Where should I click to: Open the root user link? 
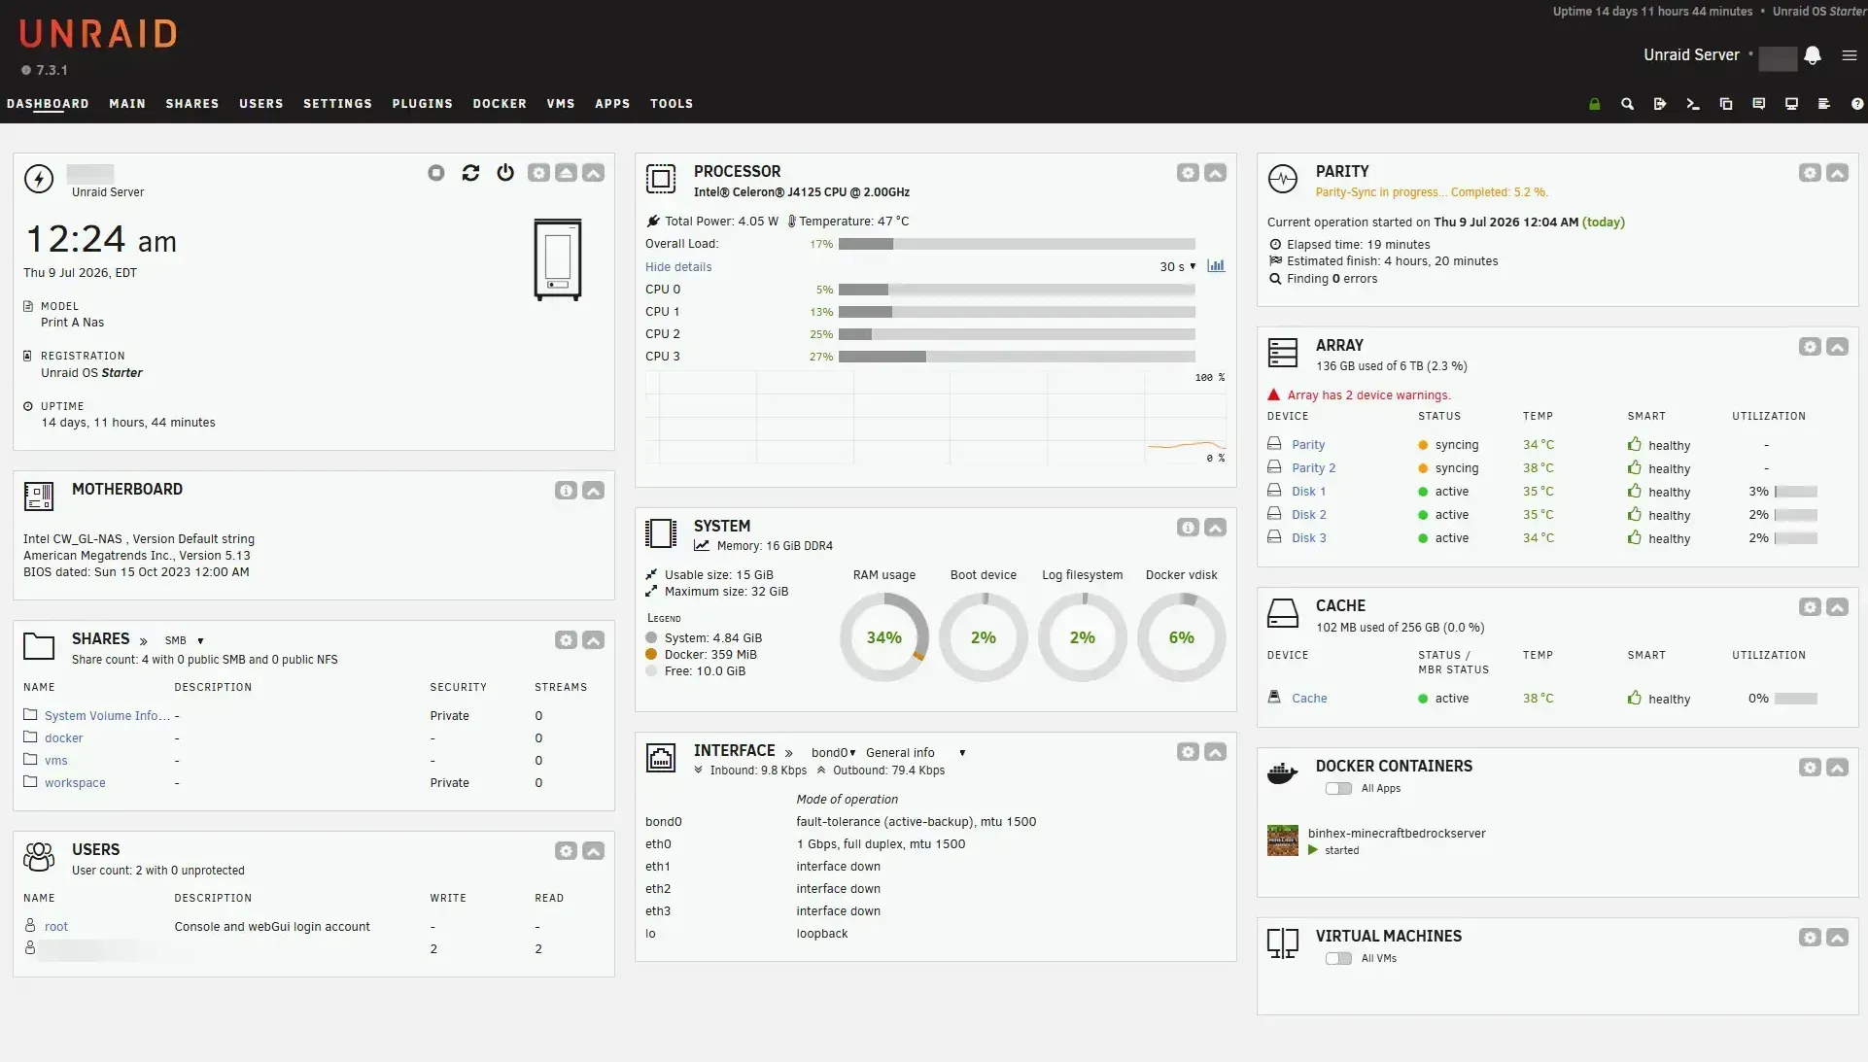tap(56, 927)
